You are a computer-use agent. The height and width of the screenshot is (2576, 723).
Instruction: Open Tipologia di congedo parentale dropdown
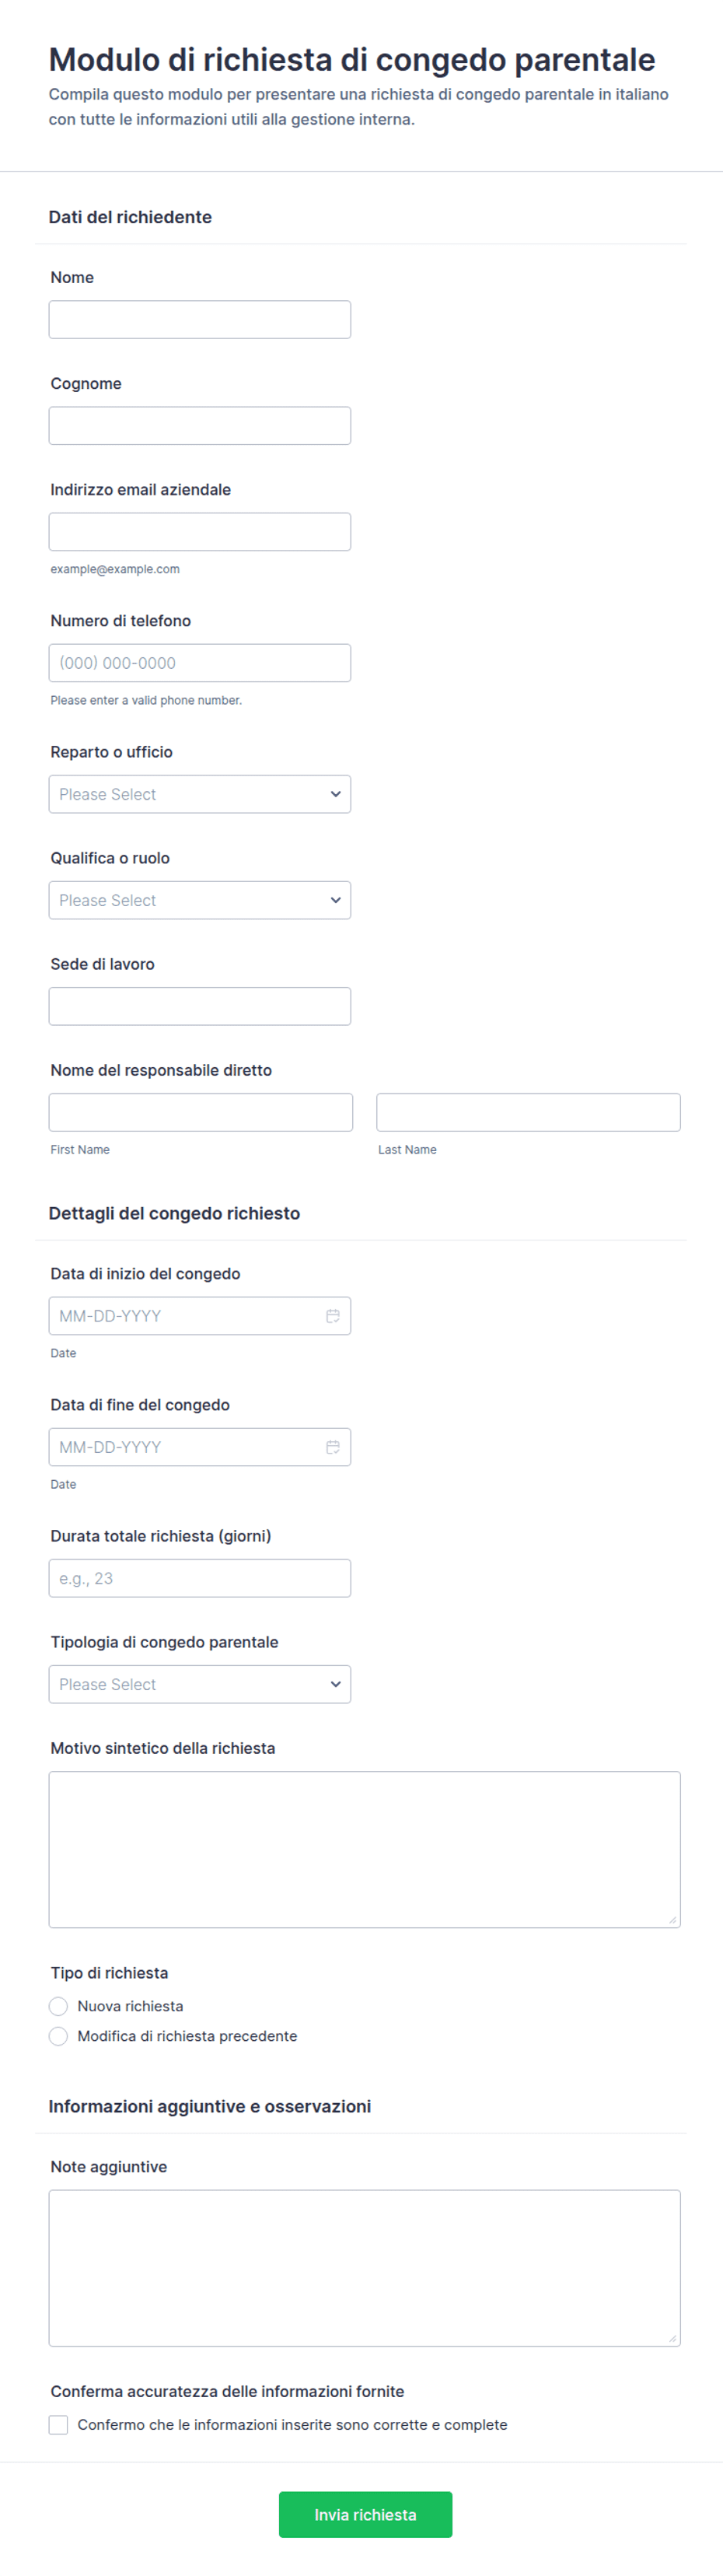[x=200, y=1684]
